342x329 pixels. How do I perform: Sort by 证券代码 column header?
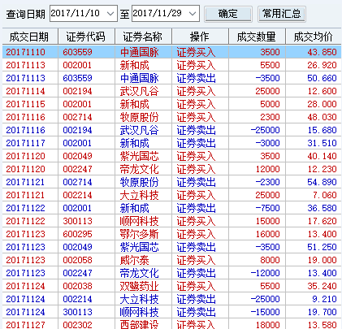click(x=85, y=37)
